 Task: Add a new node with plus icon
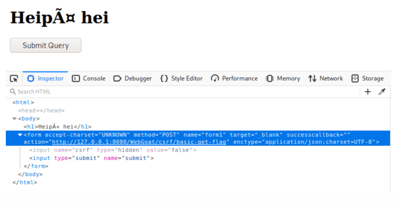coord(368,92)
